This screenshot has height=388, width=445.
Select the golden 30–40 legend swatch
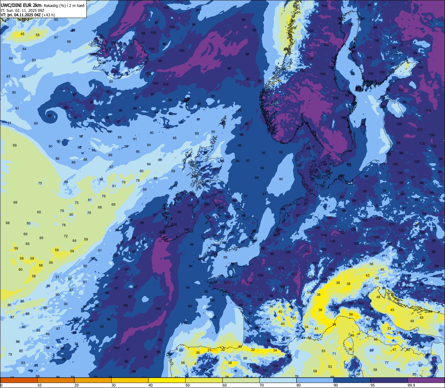point(130,380)
